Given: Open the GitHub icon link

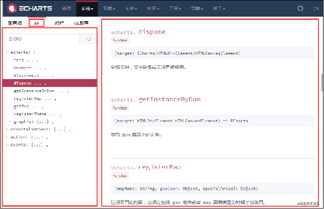Looking at the screenshot, I should click(x=300, y=8).
